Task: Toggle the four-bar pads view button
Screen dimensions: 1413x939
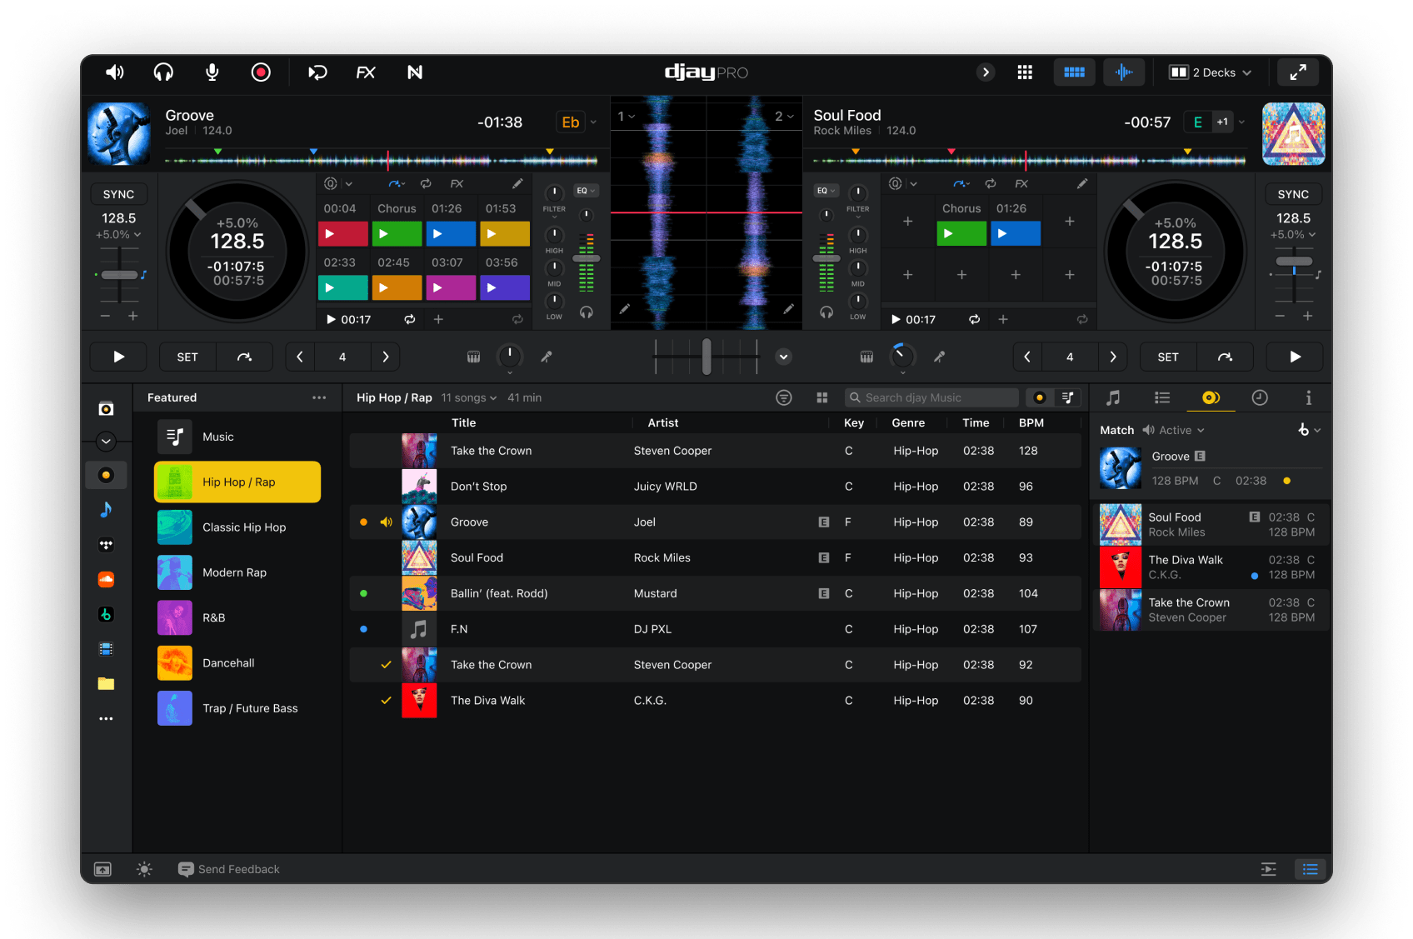Action: pos(1074,72)
